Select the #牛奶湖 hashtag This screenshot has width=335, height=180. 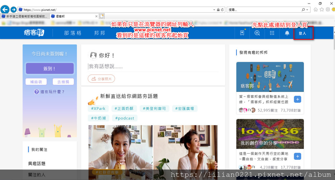98,118
